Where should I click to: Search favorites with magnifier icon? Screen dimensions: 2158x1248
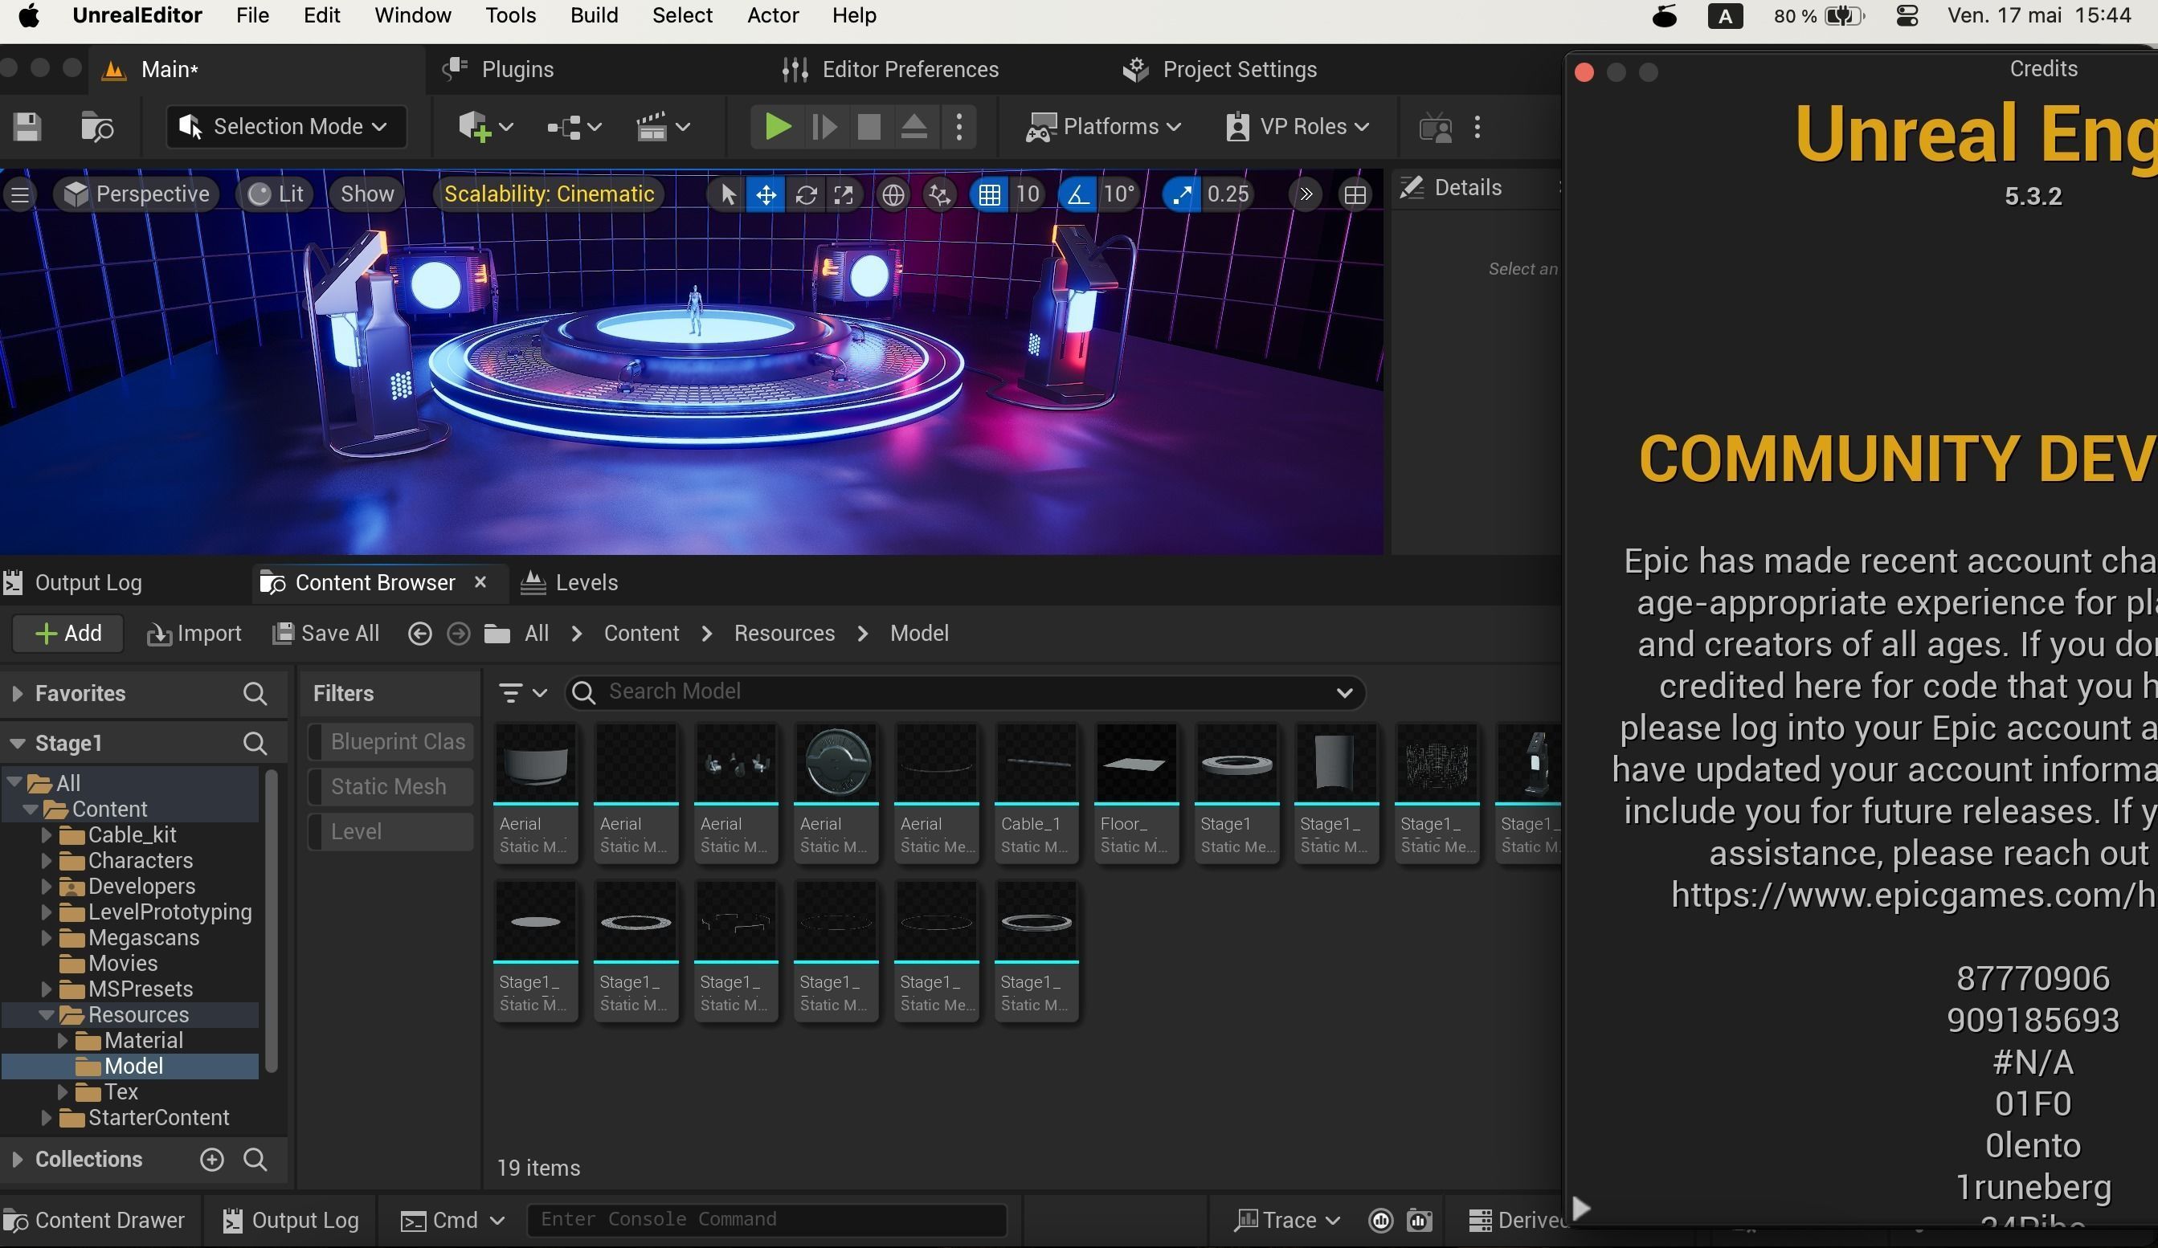[255, 693]
